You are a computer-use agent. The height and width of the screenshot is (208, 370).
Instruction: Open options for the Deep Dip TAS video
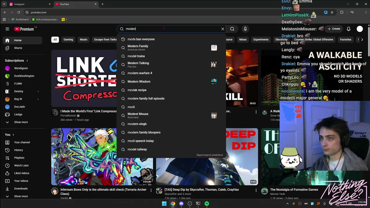click(256, 190)
